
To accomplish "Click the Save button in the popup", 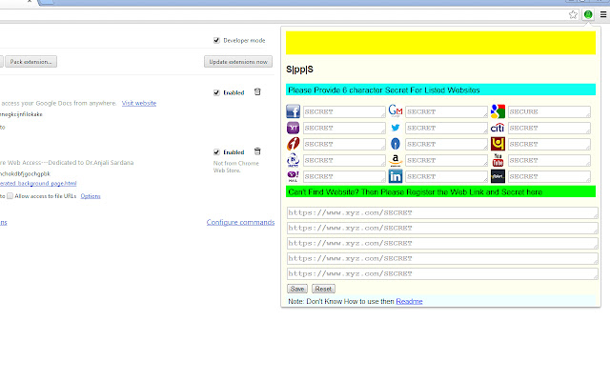I will pos(297,289).
